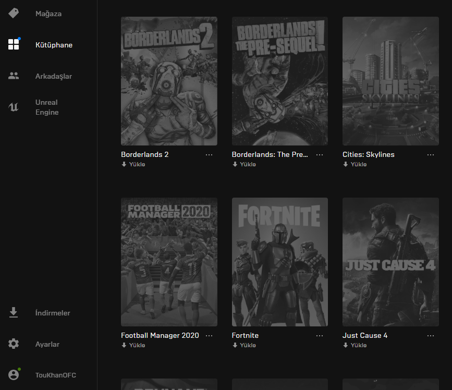Open the more options for Just Cause 4
This screenshot has width=452, height=390.
[431, 336]
